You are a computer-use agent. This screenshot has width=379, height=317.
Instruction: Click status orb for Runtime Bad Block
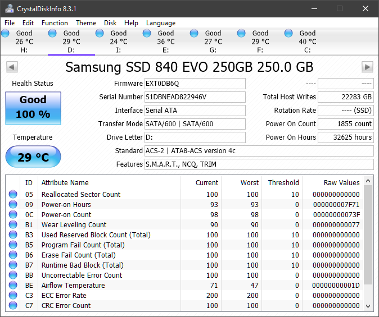[13, 265]
